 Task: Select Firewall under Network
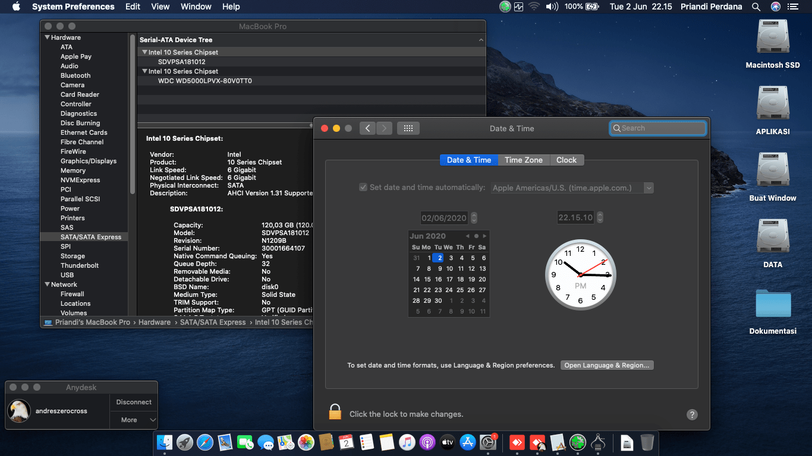[73, 294]
